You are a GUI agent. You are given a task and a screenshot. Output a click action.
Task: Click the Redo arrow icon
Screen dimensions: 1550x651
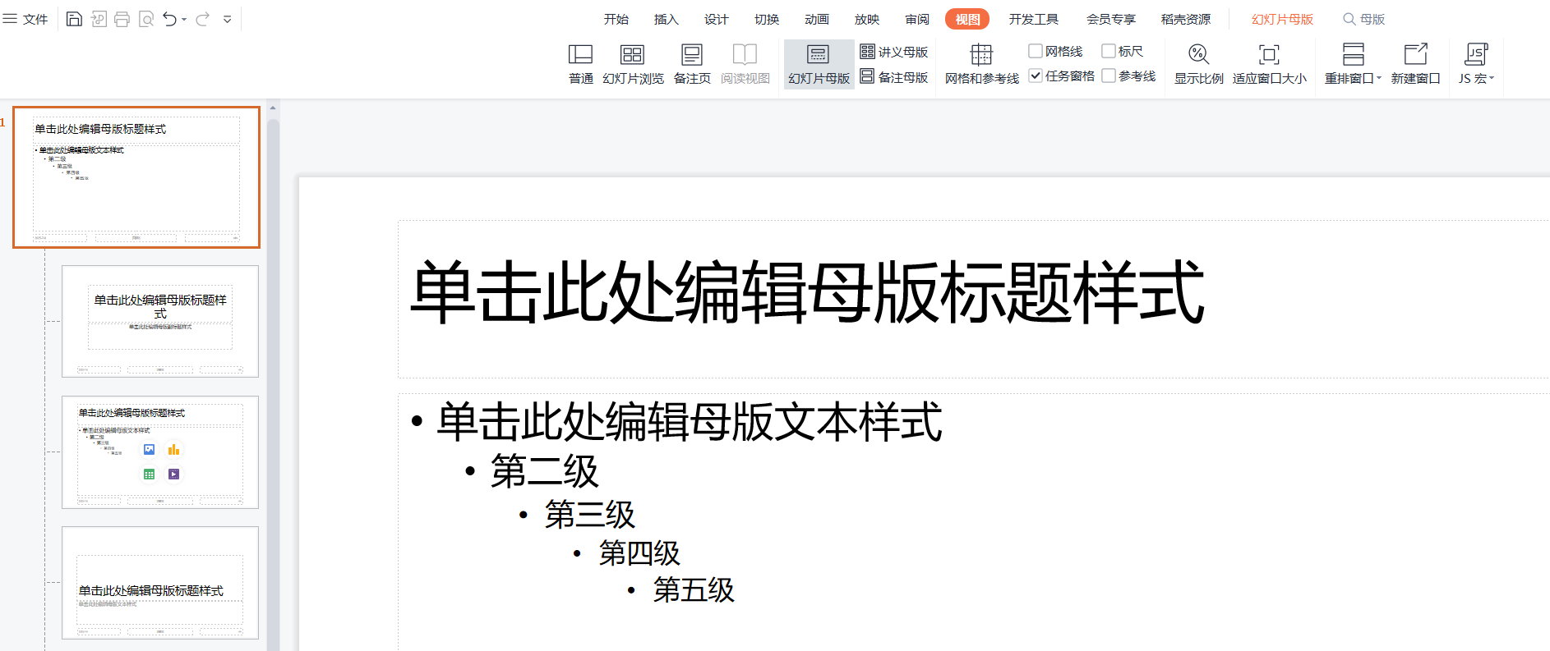pos(202,19)
